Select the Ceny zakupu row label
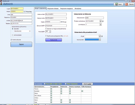135x105 pixels. (38, 95)
